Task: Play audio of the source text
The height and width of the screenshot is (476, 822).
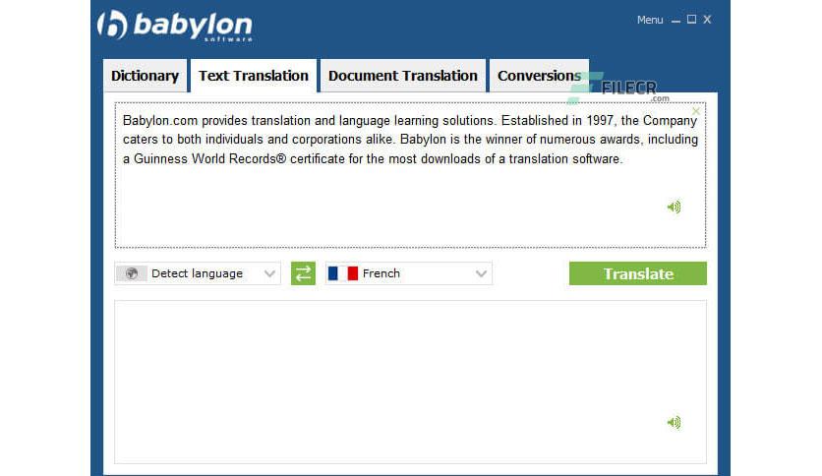Action: 674,208
